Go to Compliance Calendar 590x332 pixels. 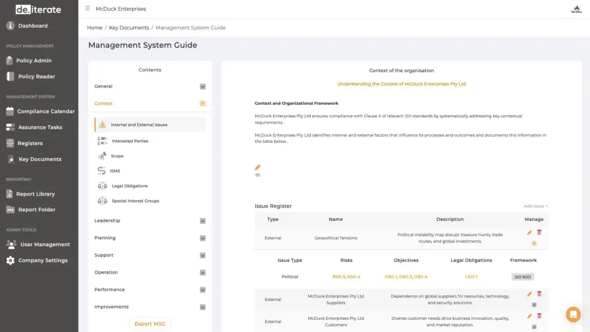[x=46, y=111]
